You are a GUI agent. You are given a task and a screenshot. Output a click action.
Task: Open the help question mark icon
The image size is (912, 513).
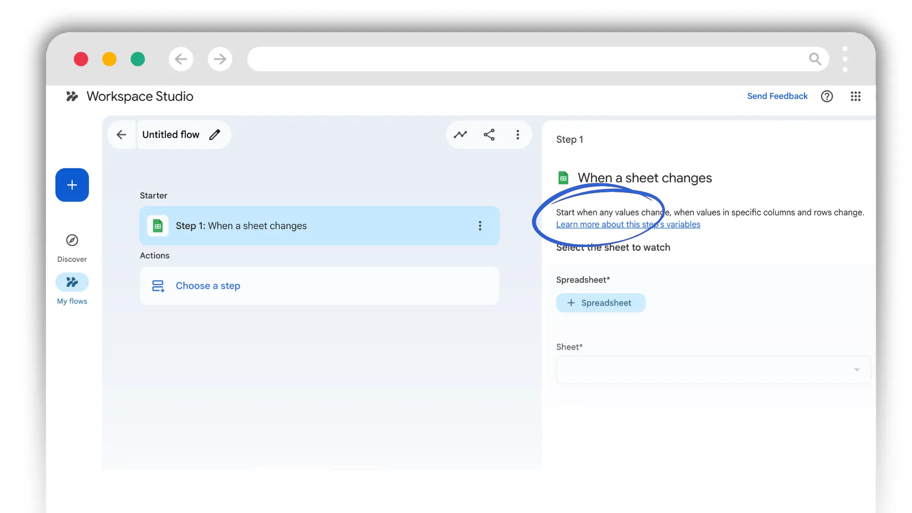[x=826, y=96]
